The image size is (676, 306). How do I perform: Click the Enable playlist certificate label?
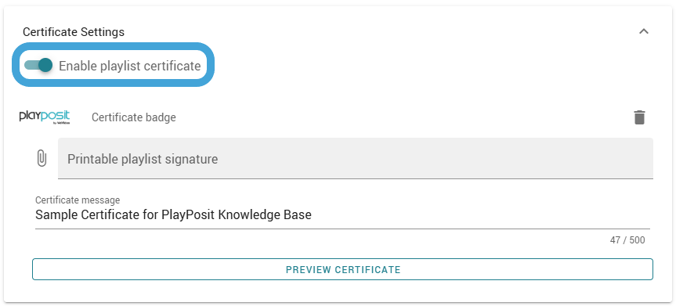pos(130,66)
